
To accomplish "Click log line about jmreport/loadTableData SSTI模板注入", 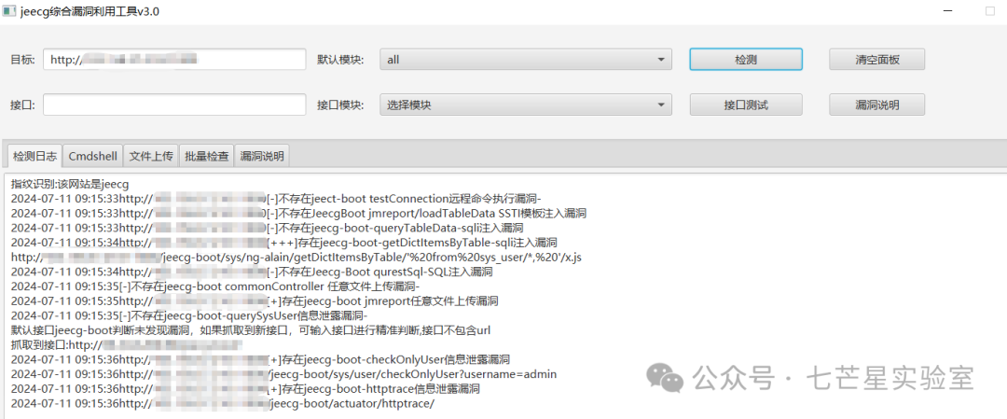I will click(298, 213).
